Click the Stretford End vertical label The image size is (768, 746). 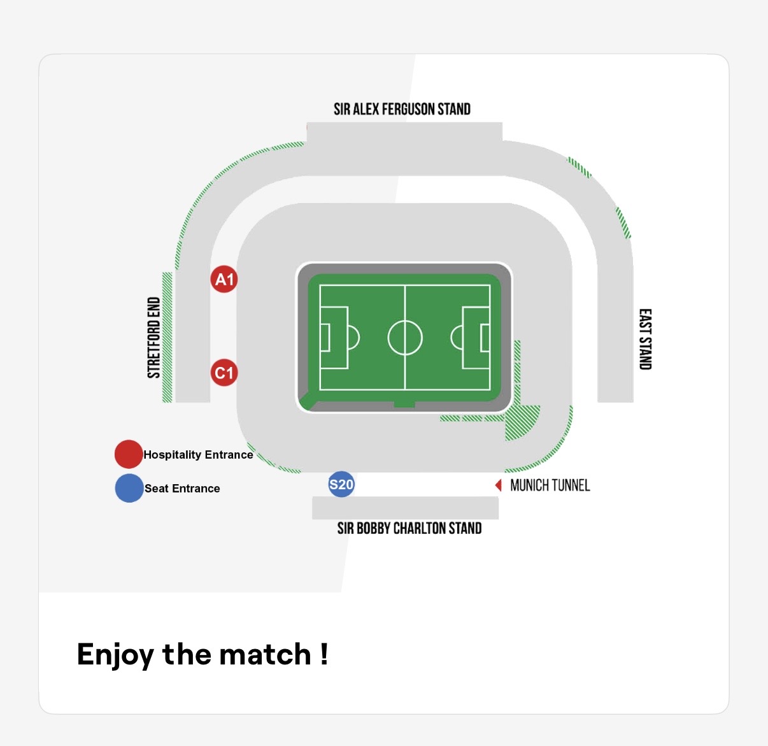[x=153, y=338]
